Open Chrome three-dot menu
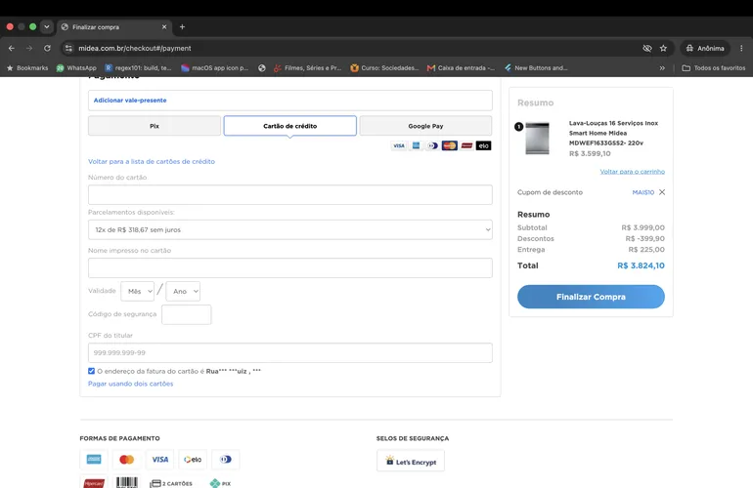753x488 pixels. coord(741,48)
